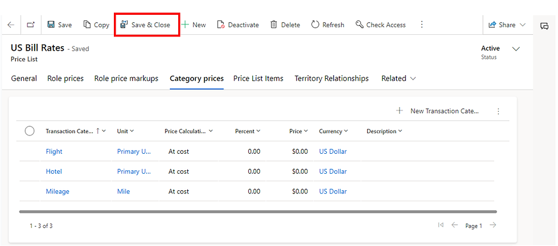Toggle the select all rows circle
This screenshot has width=558, height=246.
tap(30, 132)
